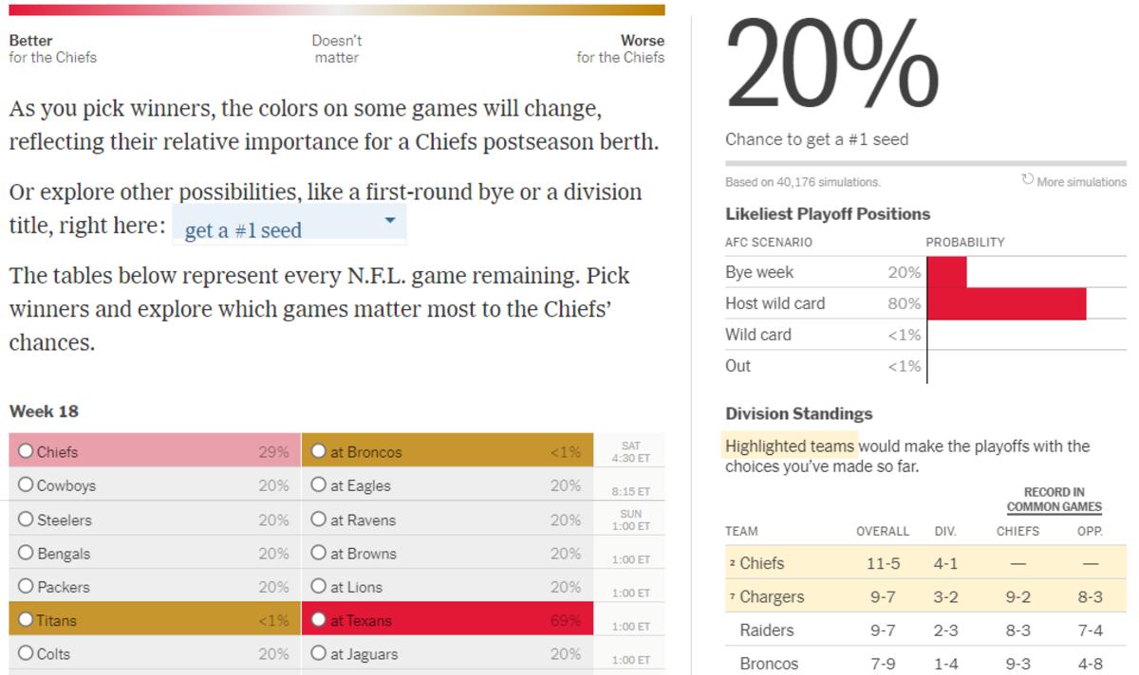Click the dropdown arrow beside #1 seed
This screenshot has height=675, width=1139.
pos(389,221)
